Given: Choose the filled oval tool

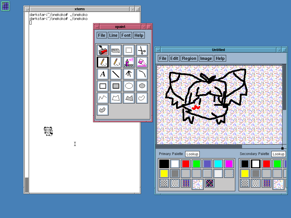Looking at the screenshot, I should click(x=142, y=85).
